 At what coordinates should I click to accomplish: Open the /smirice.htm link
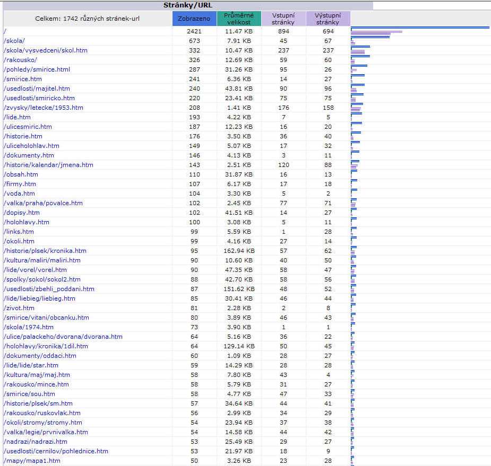[x=22, y=79]
